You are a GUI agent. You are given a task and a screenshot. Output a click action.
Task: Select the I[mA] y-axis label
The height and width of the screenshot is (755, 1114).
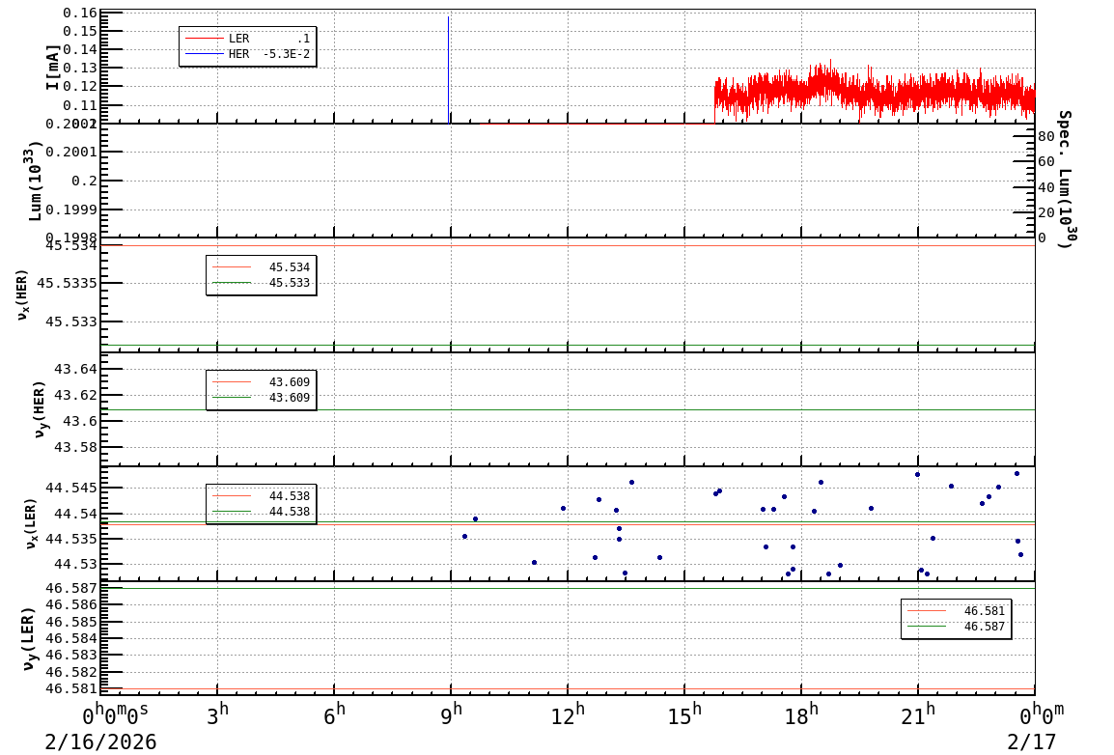[53, 67]
